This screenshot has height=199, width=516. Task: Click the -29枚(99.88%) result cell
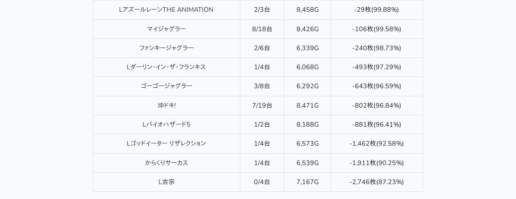[377, 9]
